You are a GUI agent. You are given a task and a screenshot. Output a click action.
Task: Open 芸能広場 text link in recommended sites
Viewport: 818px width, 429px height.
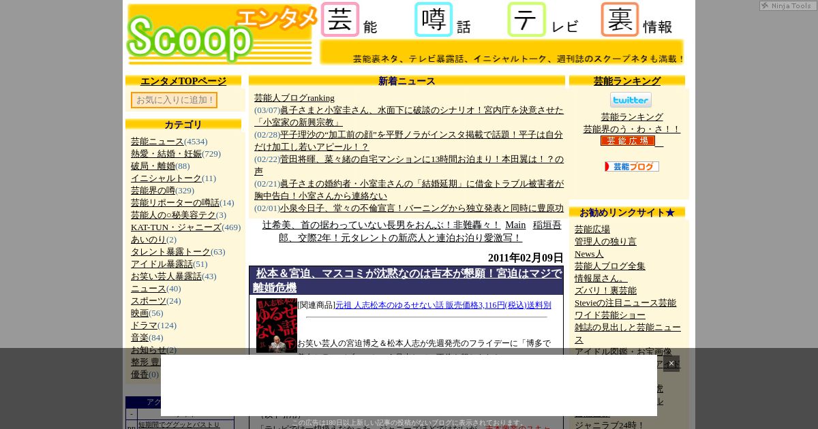pyautogui.click(x=592, y=229)
